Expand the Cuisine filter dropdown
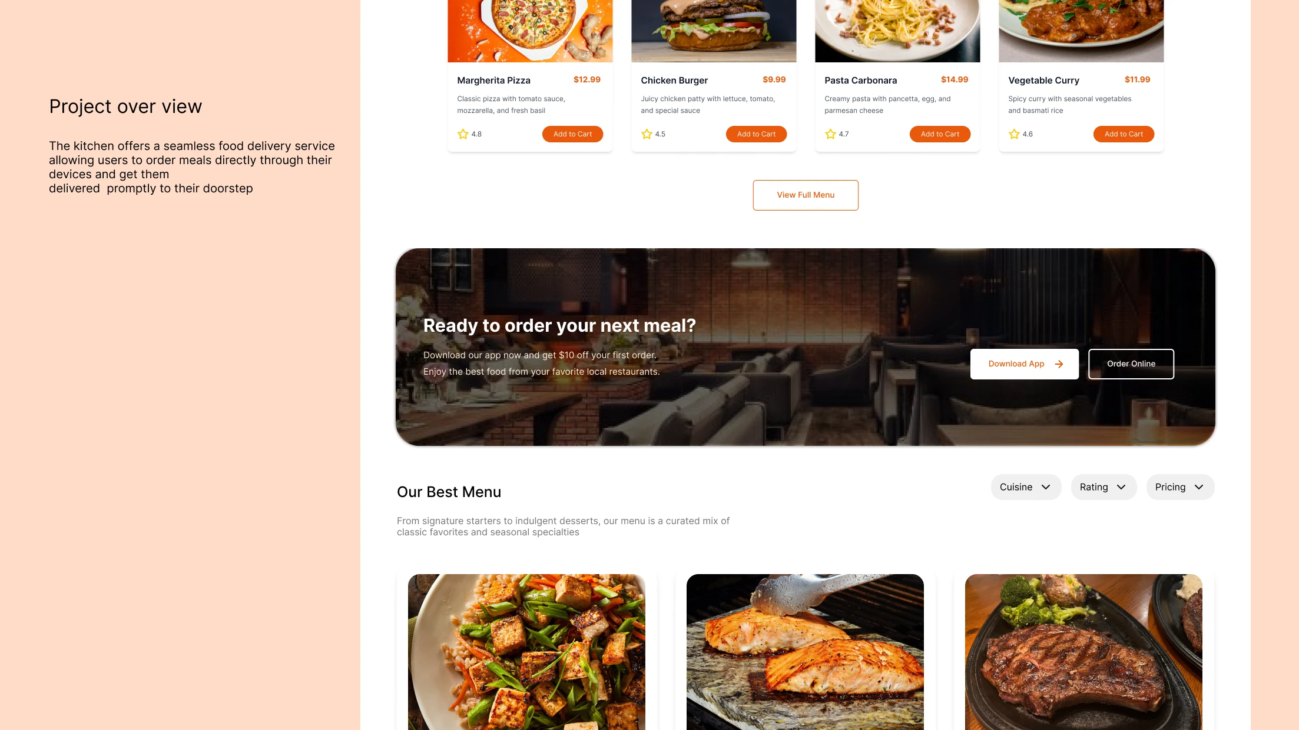Image resolution: width=1299 pixels, height=730 pixels. tap(1026, 487)
